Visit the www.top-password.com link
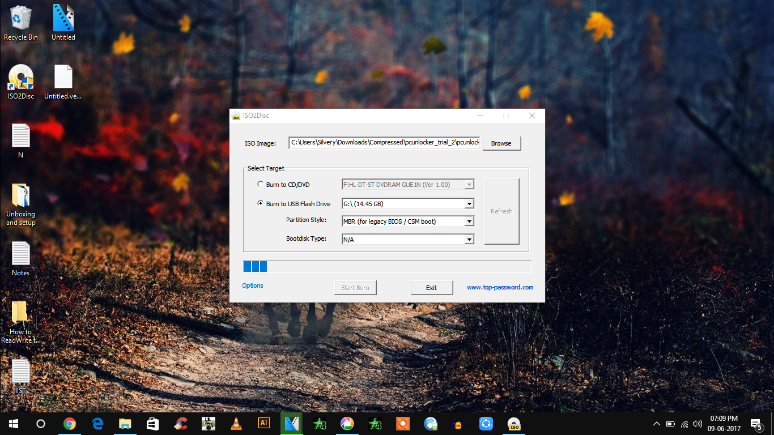Screen dimensions: 774x435 click(x=500, y=287)
